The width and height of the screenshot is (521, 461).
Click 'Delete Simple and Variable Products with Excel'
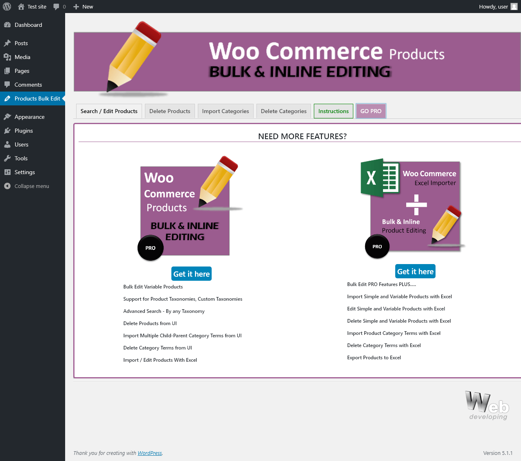(x=399, y=321)
